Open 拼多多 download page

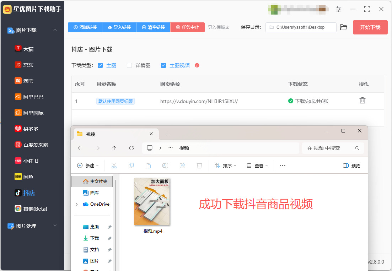[x=27, y=129]
